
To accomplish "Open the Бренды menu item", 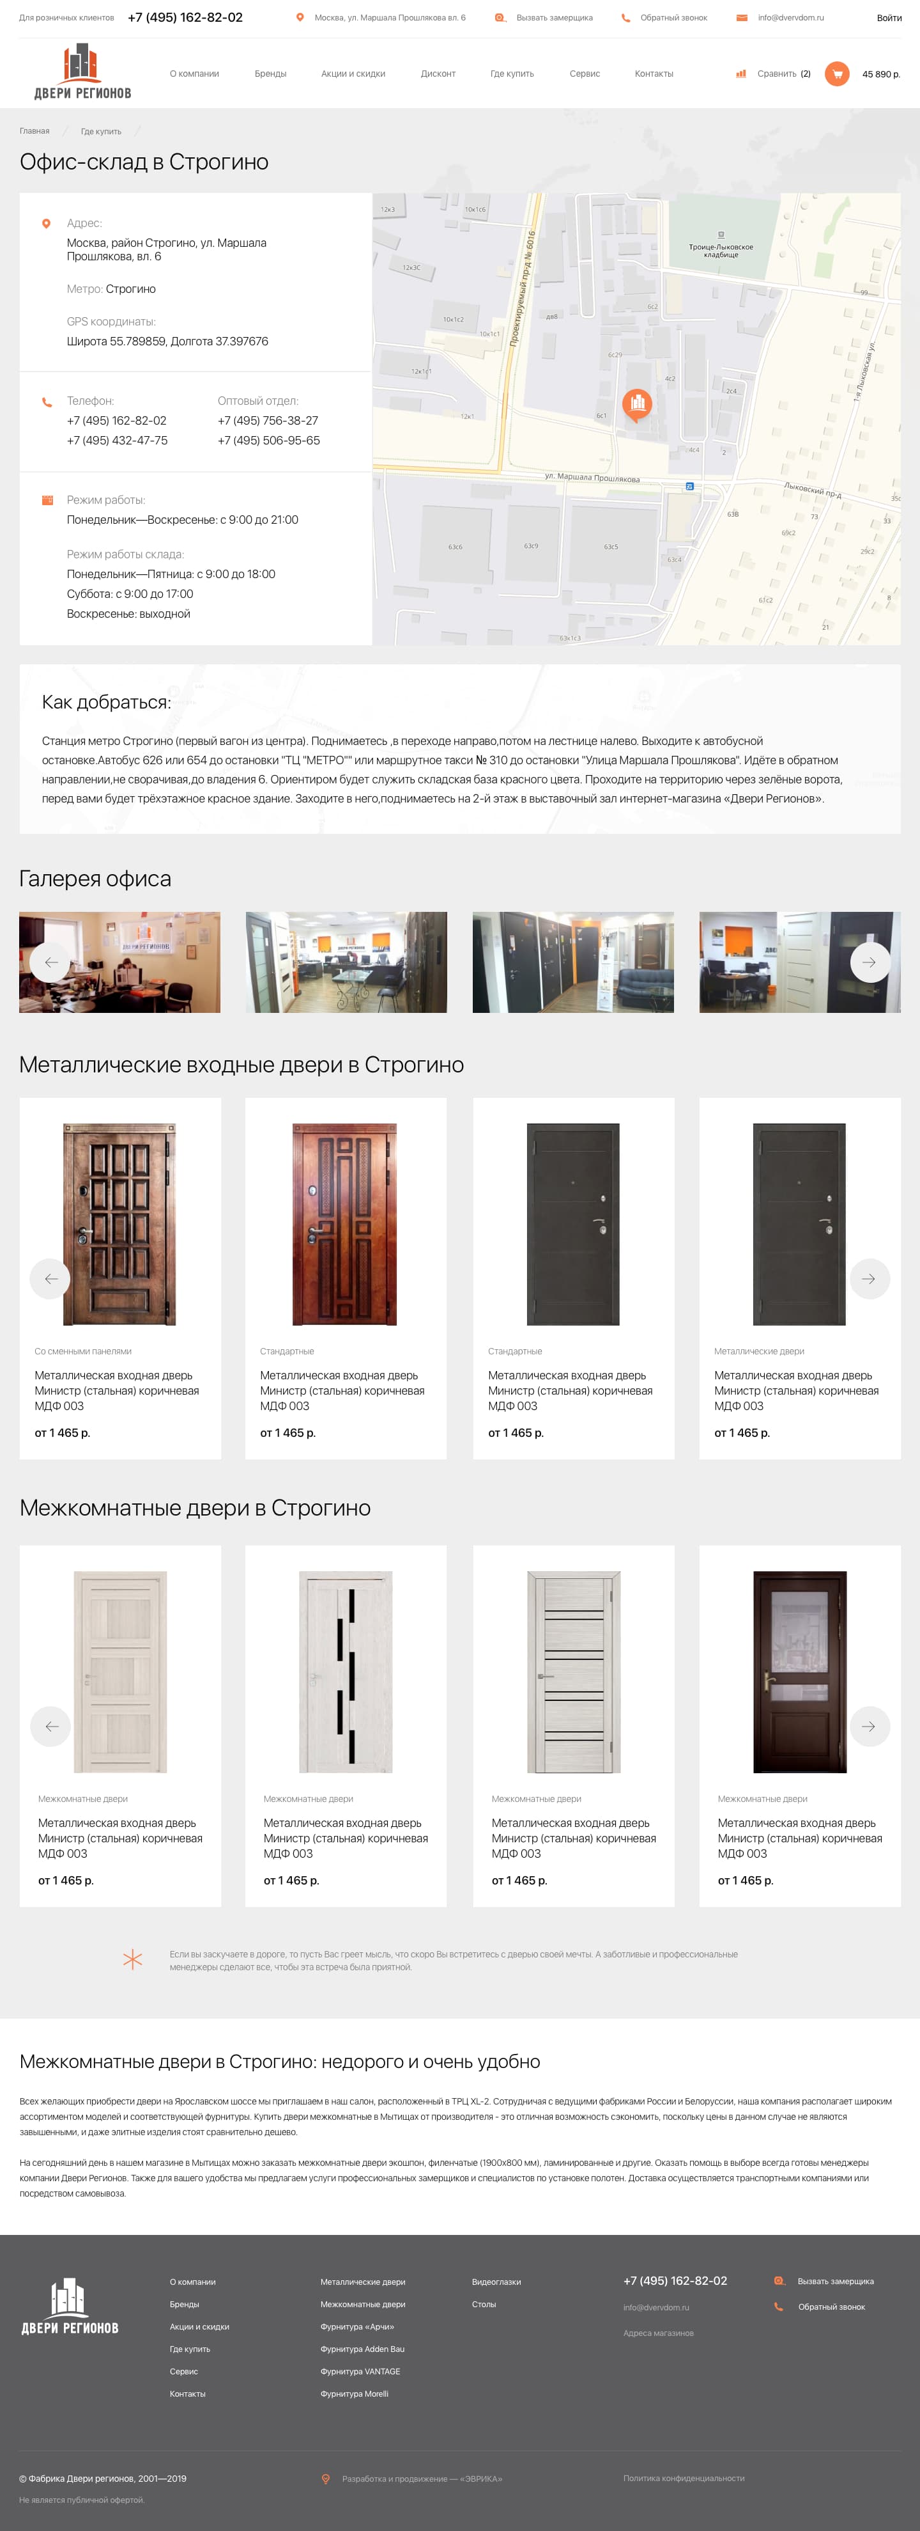I will [x=270, y=74].
